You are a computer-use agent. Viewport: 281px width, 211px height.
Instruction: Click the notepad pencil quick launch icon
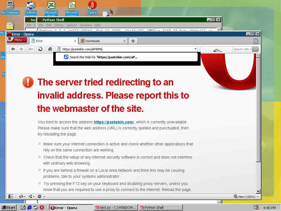[23, 208]
